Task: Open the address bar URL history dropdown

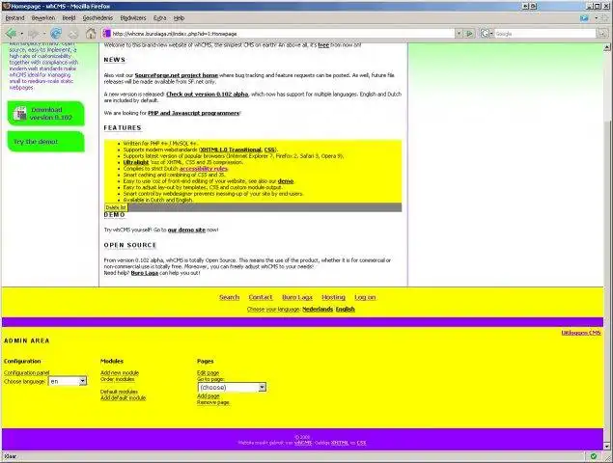Action: pyautogui.click(x=459, y=34)
